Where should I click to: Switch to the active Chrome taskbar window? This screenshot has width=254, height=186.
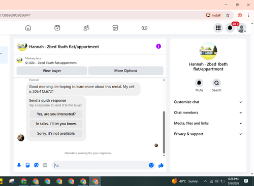click(95, 181)
